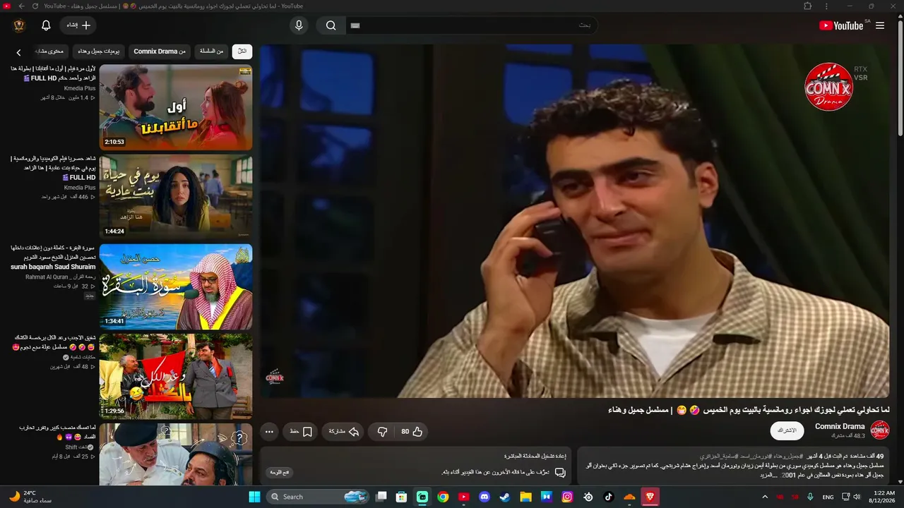Select the يوميات جميل وهناء chip

99,52
